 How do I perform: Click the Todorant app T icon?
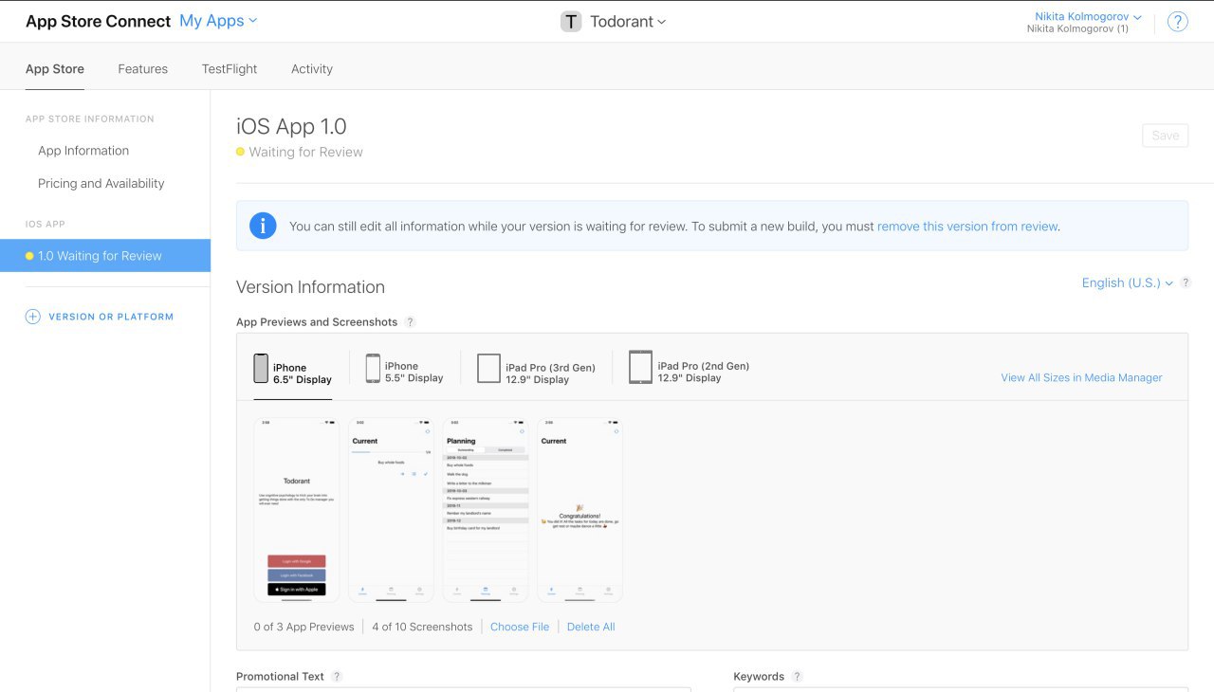click(x=571, y=22)
